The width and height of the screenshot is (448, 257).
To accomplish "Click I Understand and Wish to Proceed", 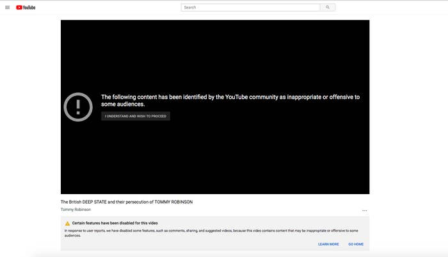I will 136,116.
